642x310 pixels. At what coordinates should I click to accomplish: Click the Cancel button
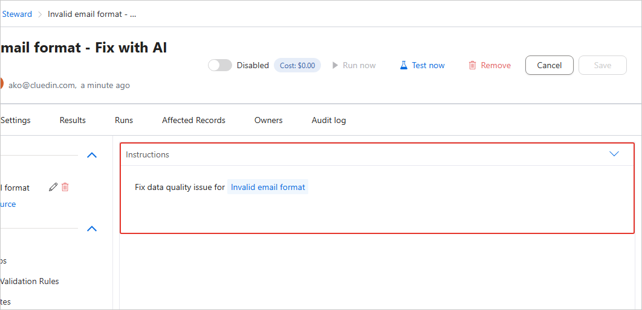pyautogui.click(x=550, y=65)
